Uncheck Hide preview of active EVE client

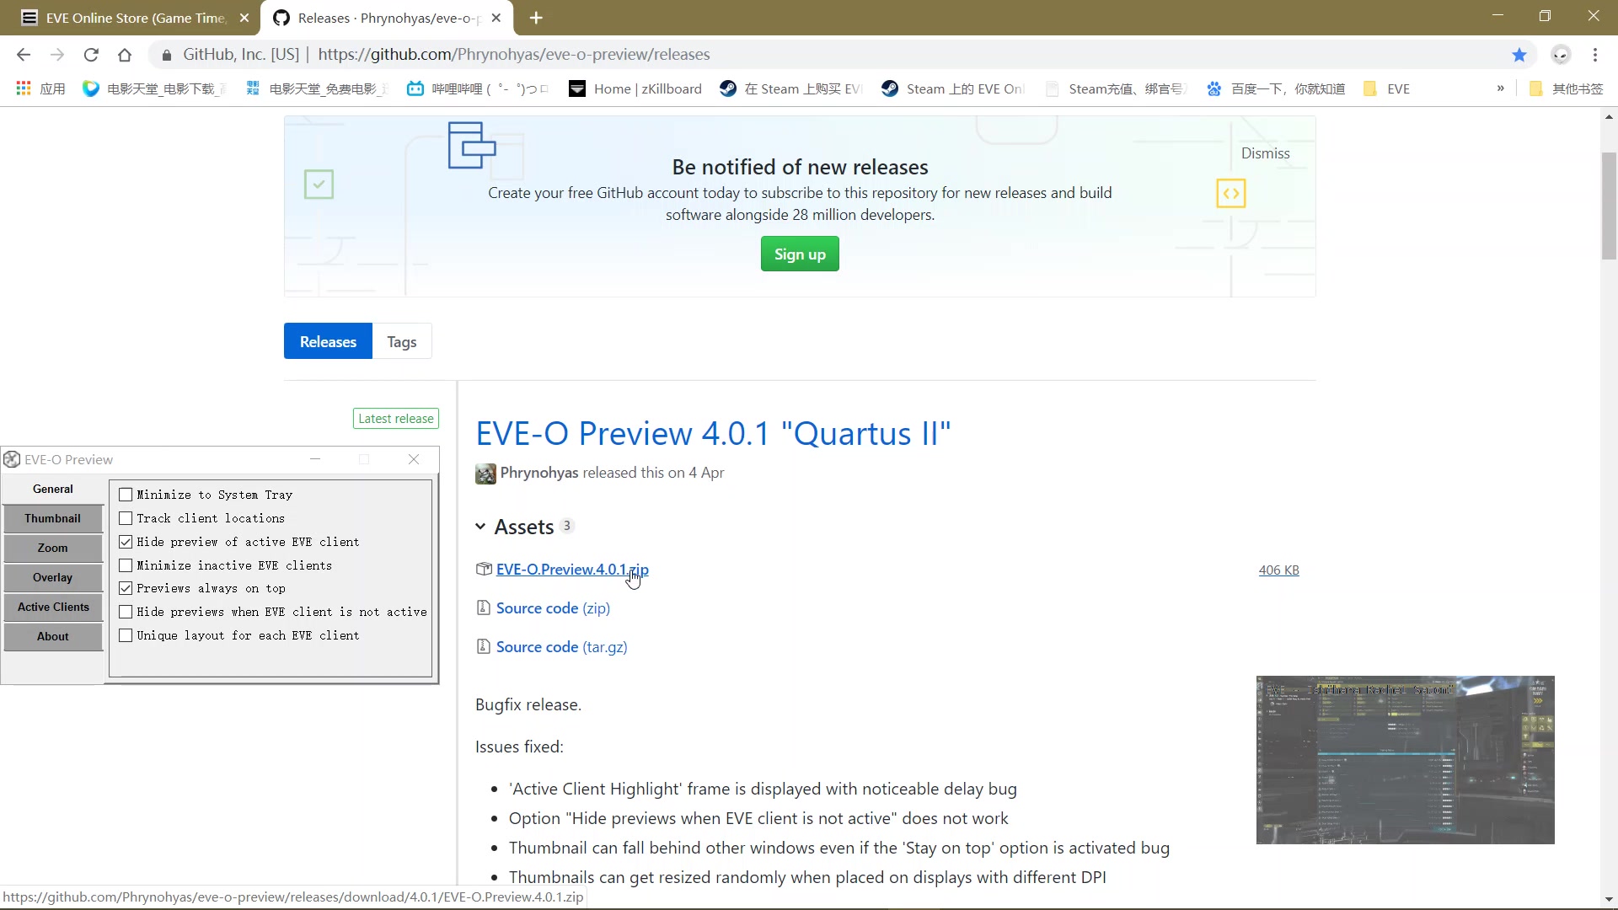[126, 542]
